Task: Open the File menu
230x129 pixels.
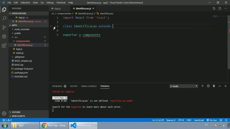Action: click(9, 3)
